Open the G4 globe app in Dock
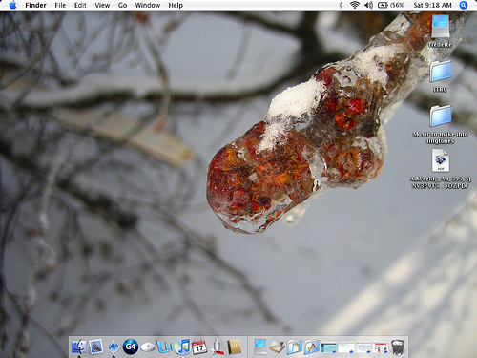 tap(131, 347)
